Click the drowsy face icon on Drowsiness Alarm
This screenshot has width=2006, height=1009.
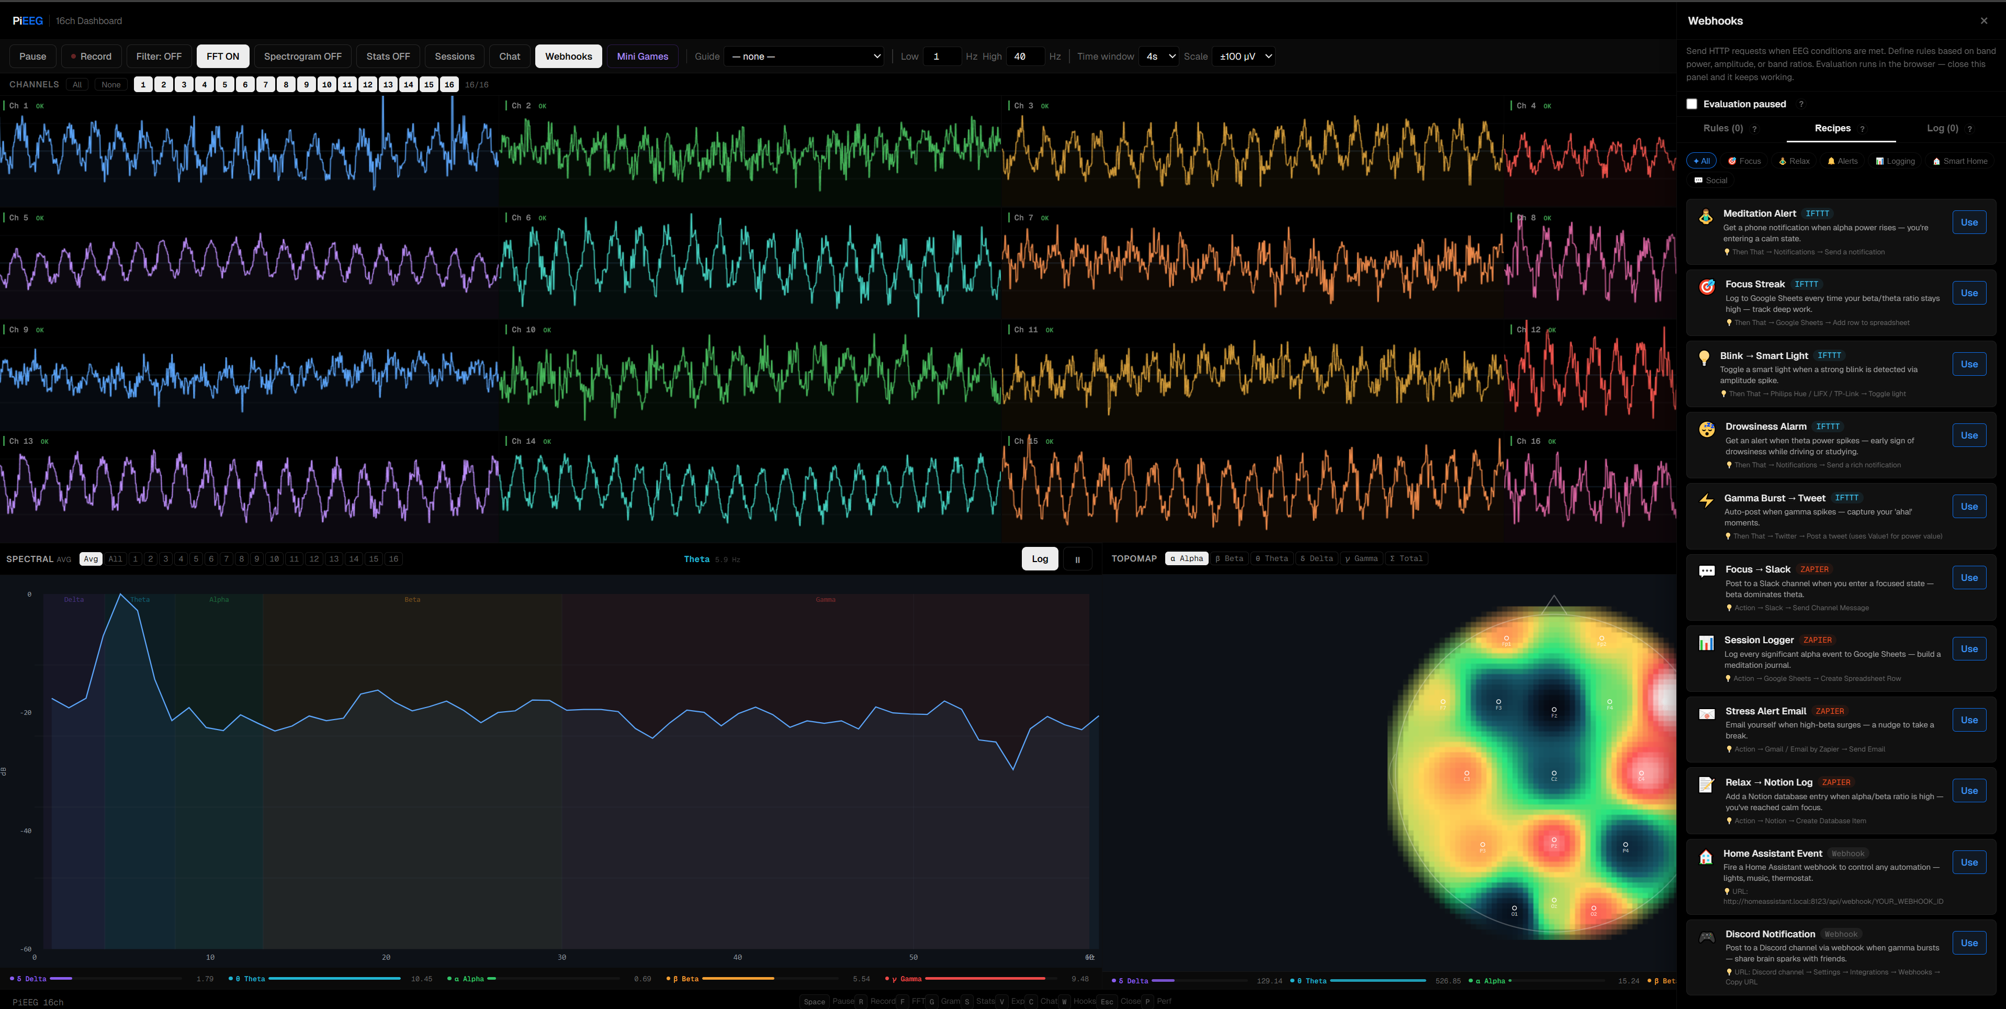(x=1706, y=429)
